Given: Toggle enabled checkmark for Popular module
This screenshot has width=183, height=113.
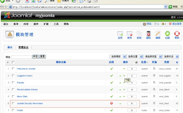Looking at the screenshot, I should [111, 83].
